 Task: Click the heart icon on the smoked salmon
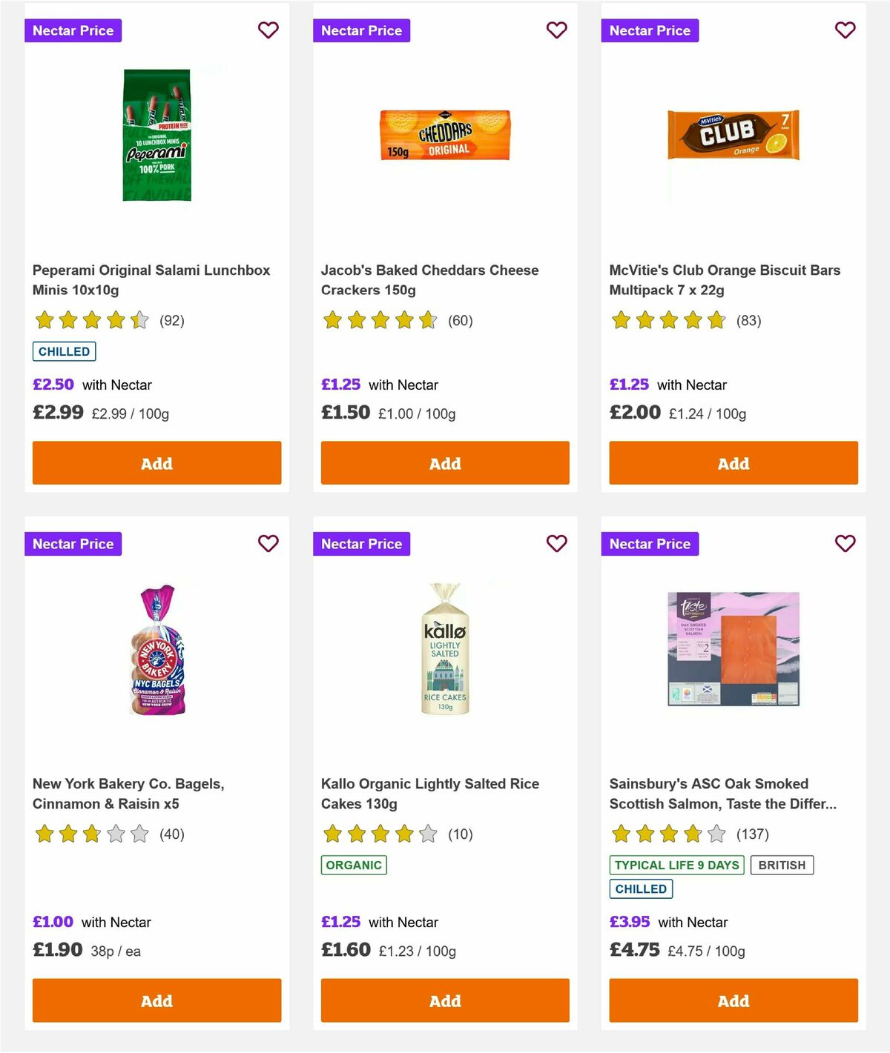[x=845, y=543]
